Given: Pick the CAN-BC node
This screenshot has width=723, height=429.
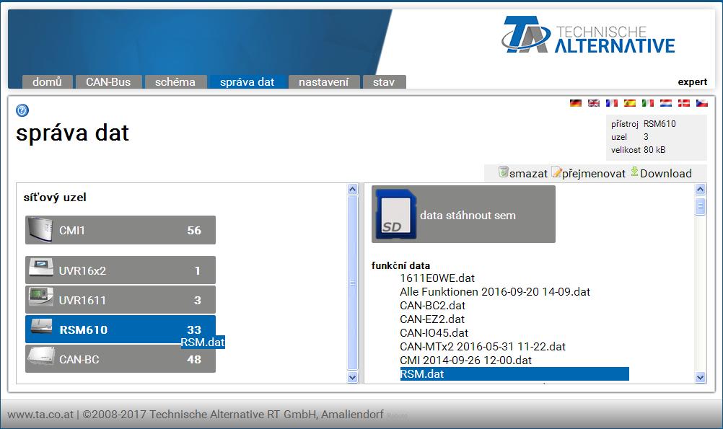Looking at the screenshot, I should [x=120, y=359].
